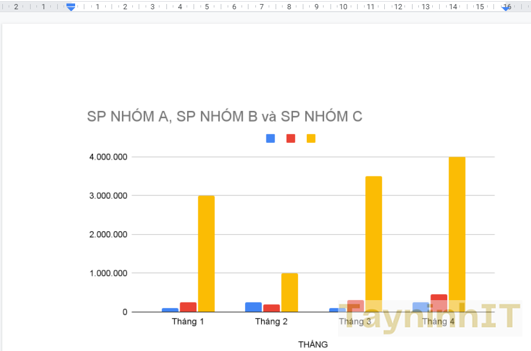Click the Tháng 2 axis label
The width and height of the screenshot is (531, 351).
click(271, 322)
